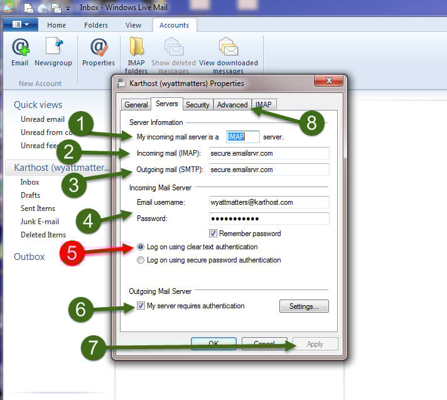
Task: Switch to the Folders ribbon tab
Action: 96,25
